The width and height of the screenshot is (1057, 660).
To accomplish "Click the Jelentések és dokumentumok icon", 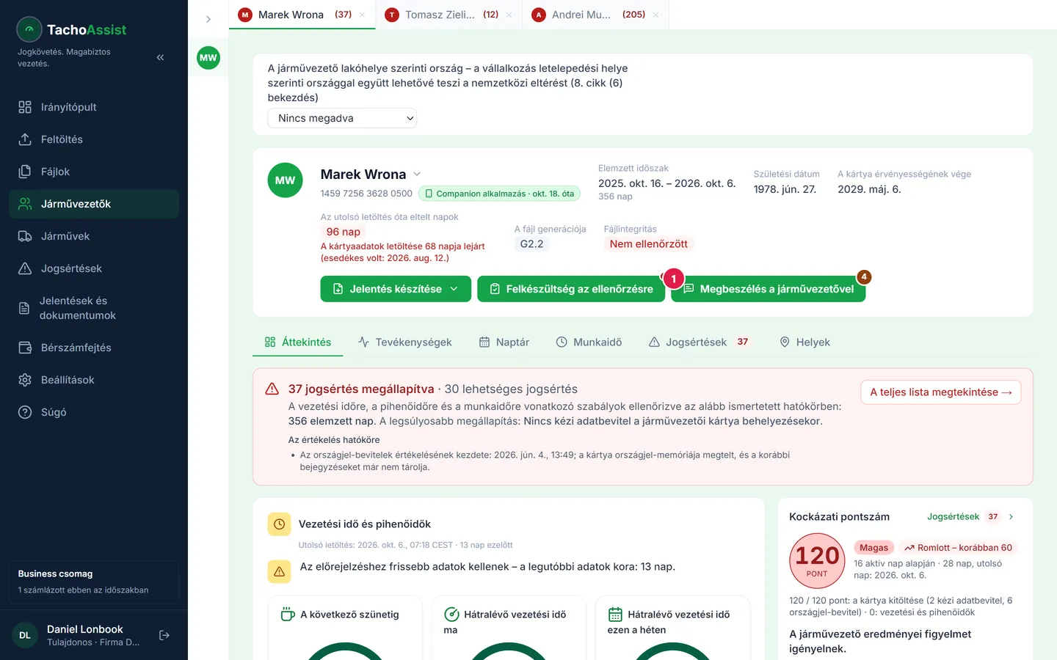I will point(24,308).
